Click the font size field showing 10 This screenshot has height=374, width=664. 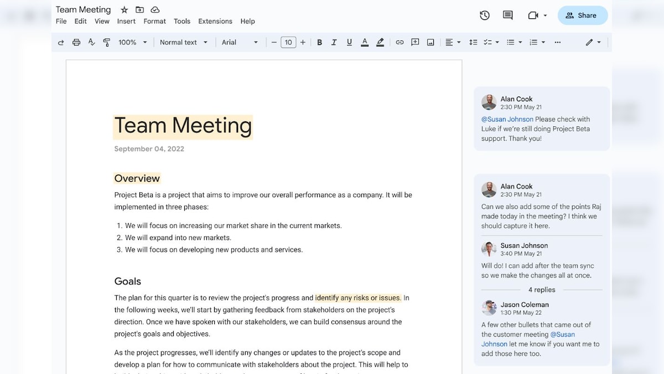(x=288, y=42)
